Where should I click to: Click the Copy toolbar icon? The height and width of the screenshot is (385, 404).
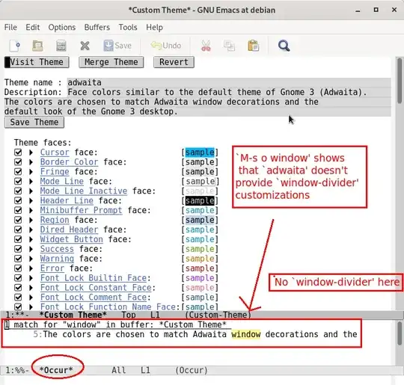point(229,46)
